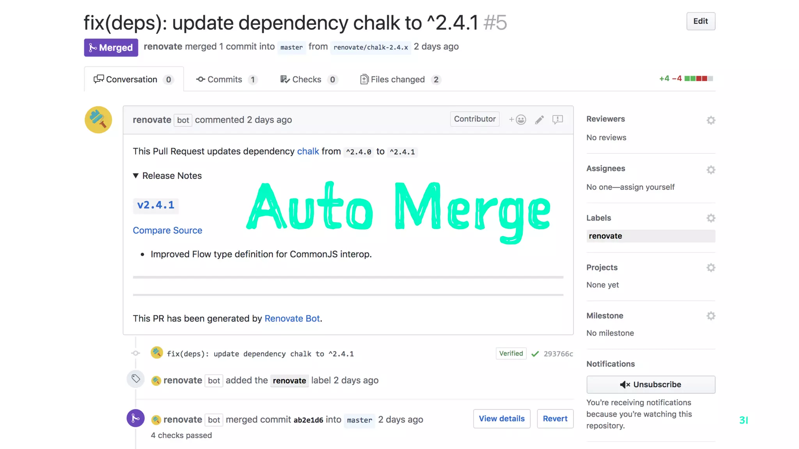Collapse the Release Notes disclosure triangle
The image size is (799, 449).
136,176
